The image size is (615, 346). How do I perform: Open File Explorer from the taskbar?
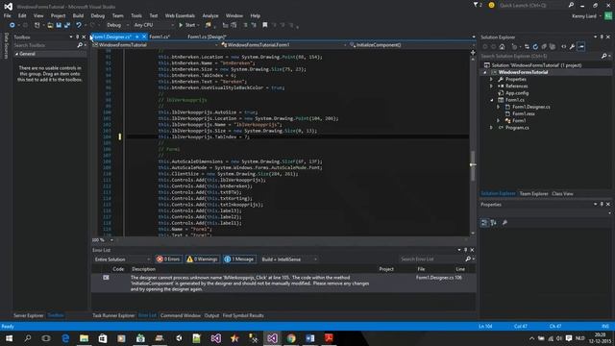pyautogui.click(x=84, y=338)
